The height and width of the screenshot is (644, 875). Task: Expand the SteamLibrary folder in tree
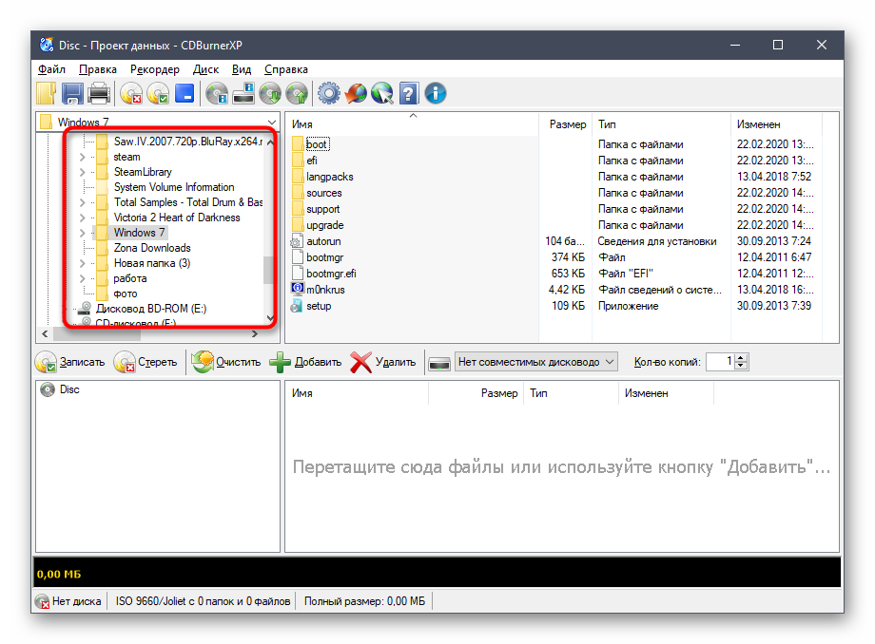(x=83, y=172)
